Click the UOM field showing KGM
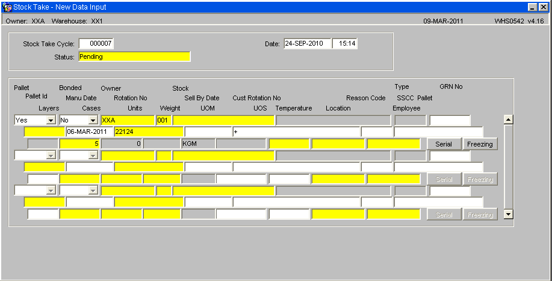Viewport: 552px width, 281px height. (x=198, y=144)
